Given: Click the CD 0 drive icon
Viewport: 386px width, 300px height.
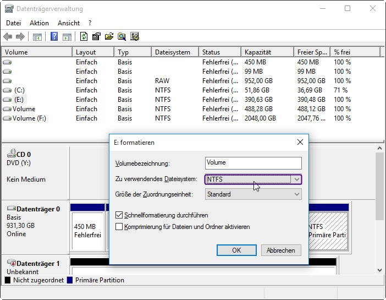Looking at the screenshot, I should (x=12, y=153).
